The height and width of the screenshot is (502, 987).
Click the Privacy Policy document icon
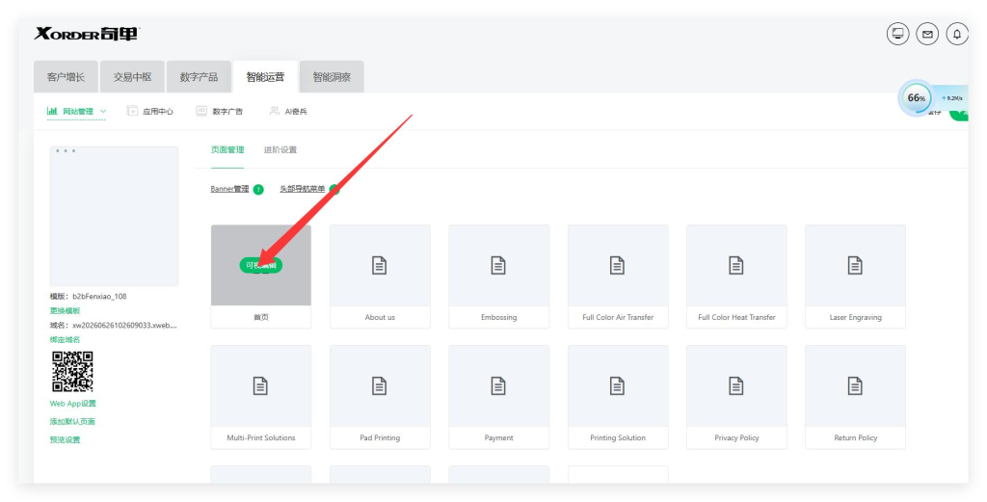coord(735,385)
